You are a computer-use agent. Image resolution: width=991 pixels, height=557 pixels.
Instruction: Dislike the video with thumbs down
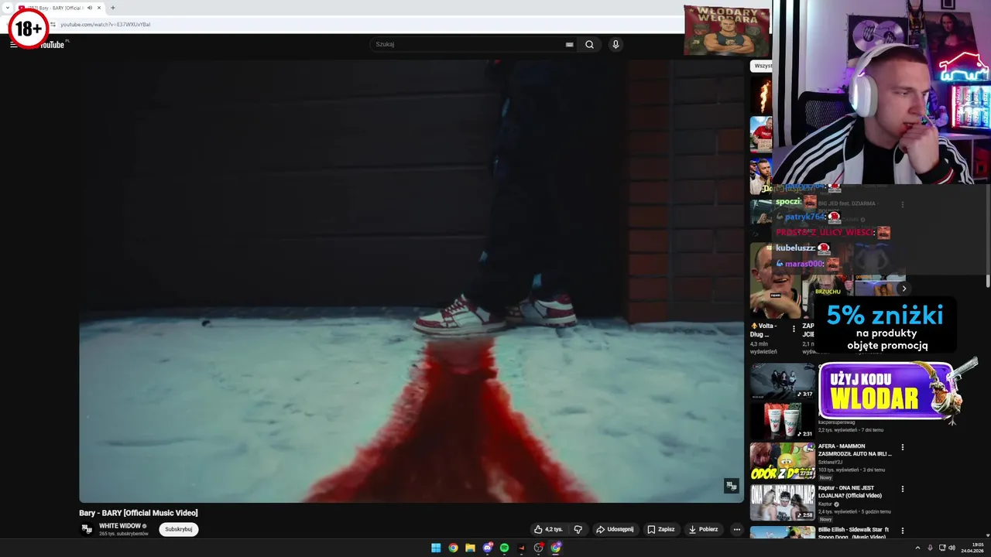[x=578, y=529]
